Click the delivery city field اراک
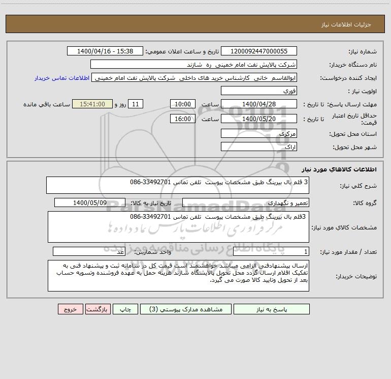Screen dimensions: 391x379 point(259,147)
